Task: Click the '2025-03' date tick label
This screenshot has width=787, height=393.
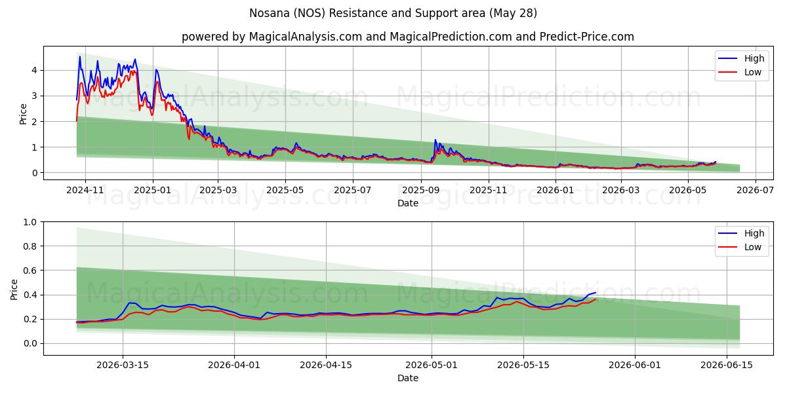Action: click(217, 191)
